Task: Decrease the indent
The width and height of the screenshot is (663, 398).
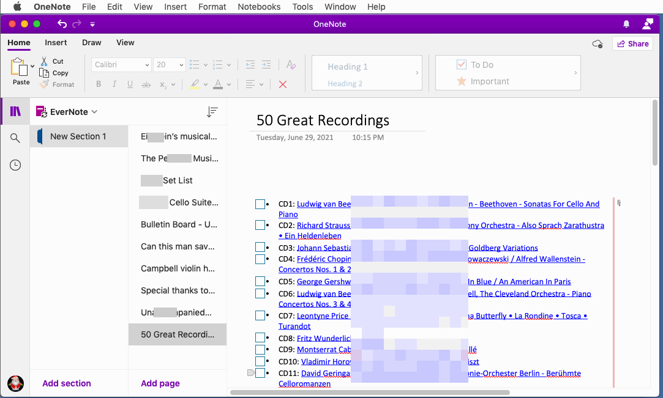Action: coord(250,65)
